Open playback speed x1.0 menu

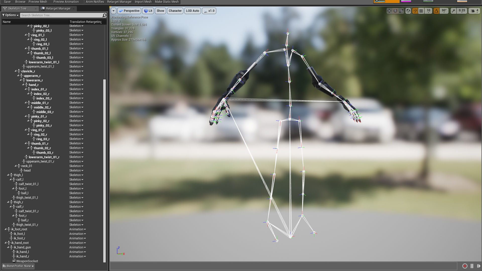(209, 11)
